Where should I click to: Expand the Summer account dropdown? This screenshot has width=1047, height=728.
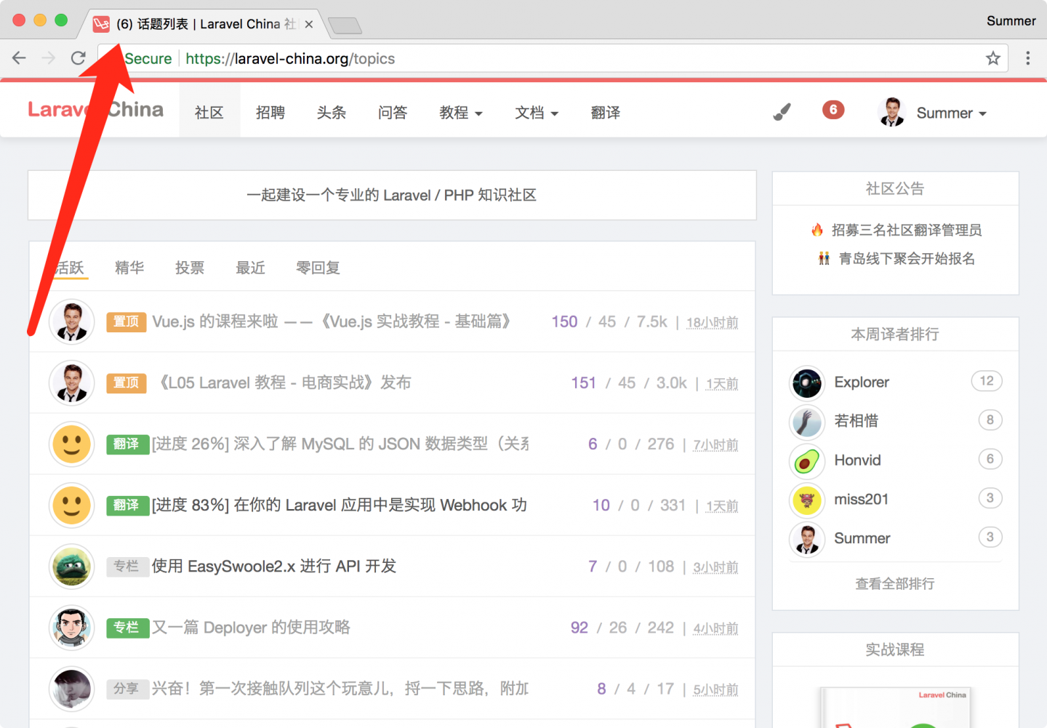951,113
